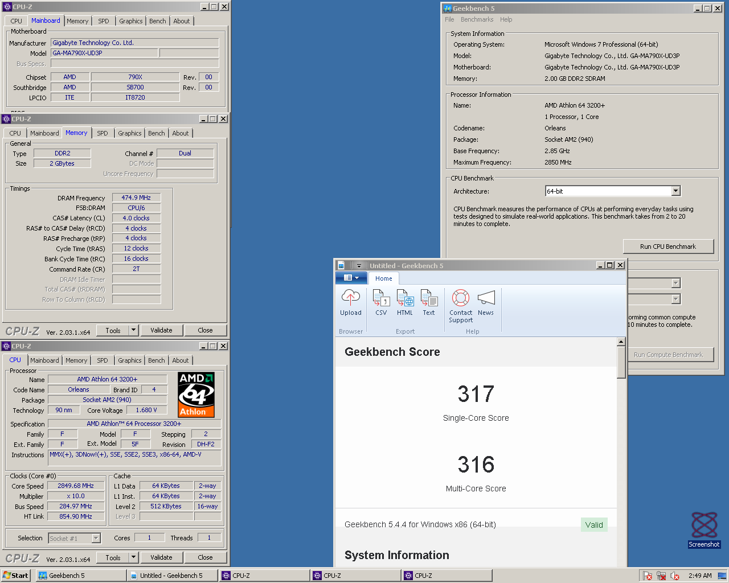Switch to Untitled - Geekbench 5 taskbar item
The width and height of the screenshot is (729, 583).
point(172,576)
